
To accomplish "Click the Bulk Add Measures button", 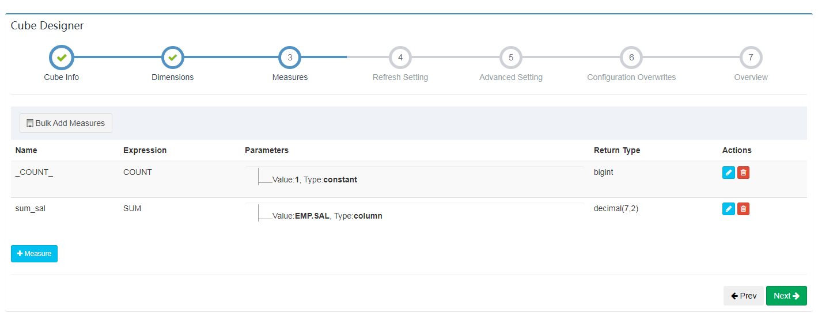I will tap(66, 123).
